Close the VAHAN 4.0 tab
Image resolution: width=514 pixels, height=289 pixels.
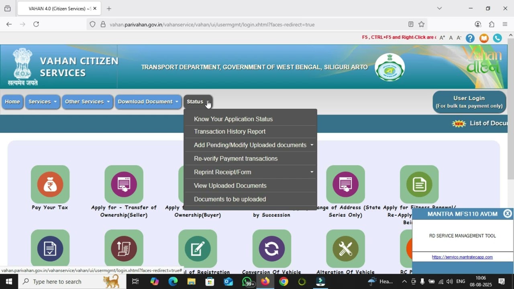coord(95,8)
